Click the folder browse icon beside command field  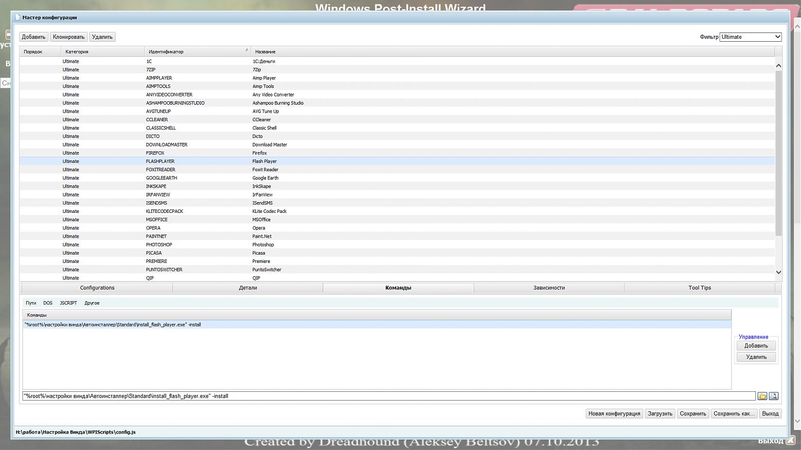(762, 396)
